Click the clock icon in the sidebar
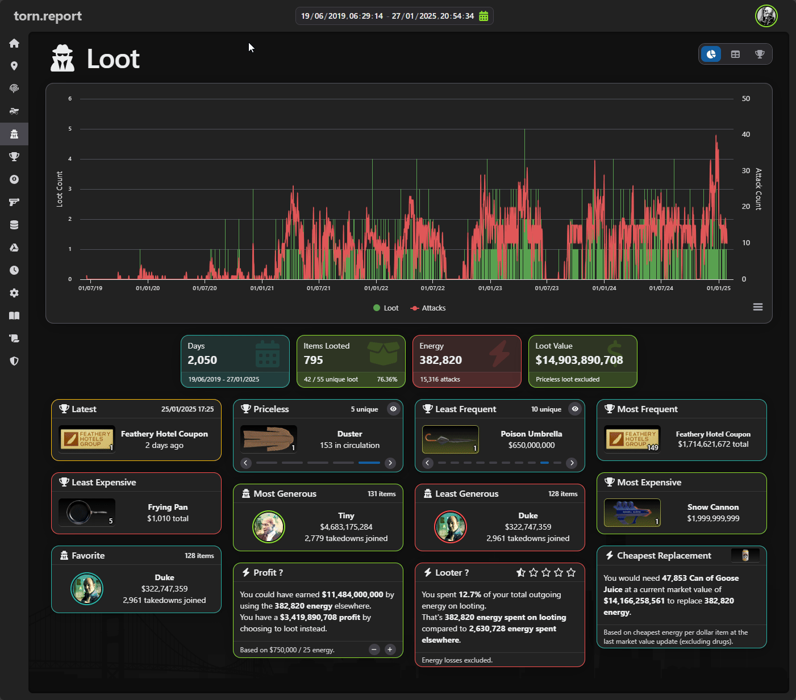 coord(14,270)
